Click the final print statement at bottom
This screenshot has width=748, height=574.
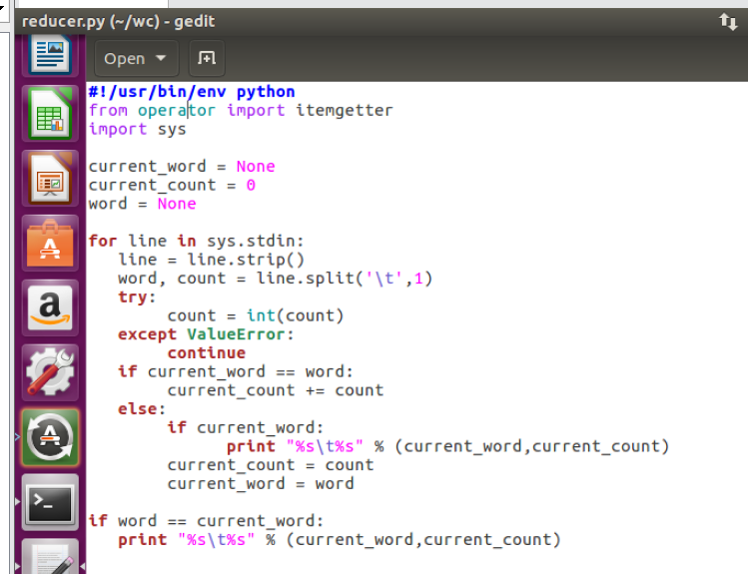tap(340, 540)
